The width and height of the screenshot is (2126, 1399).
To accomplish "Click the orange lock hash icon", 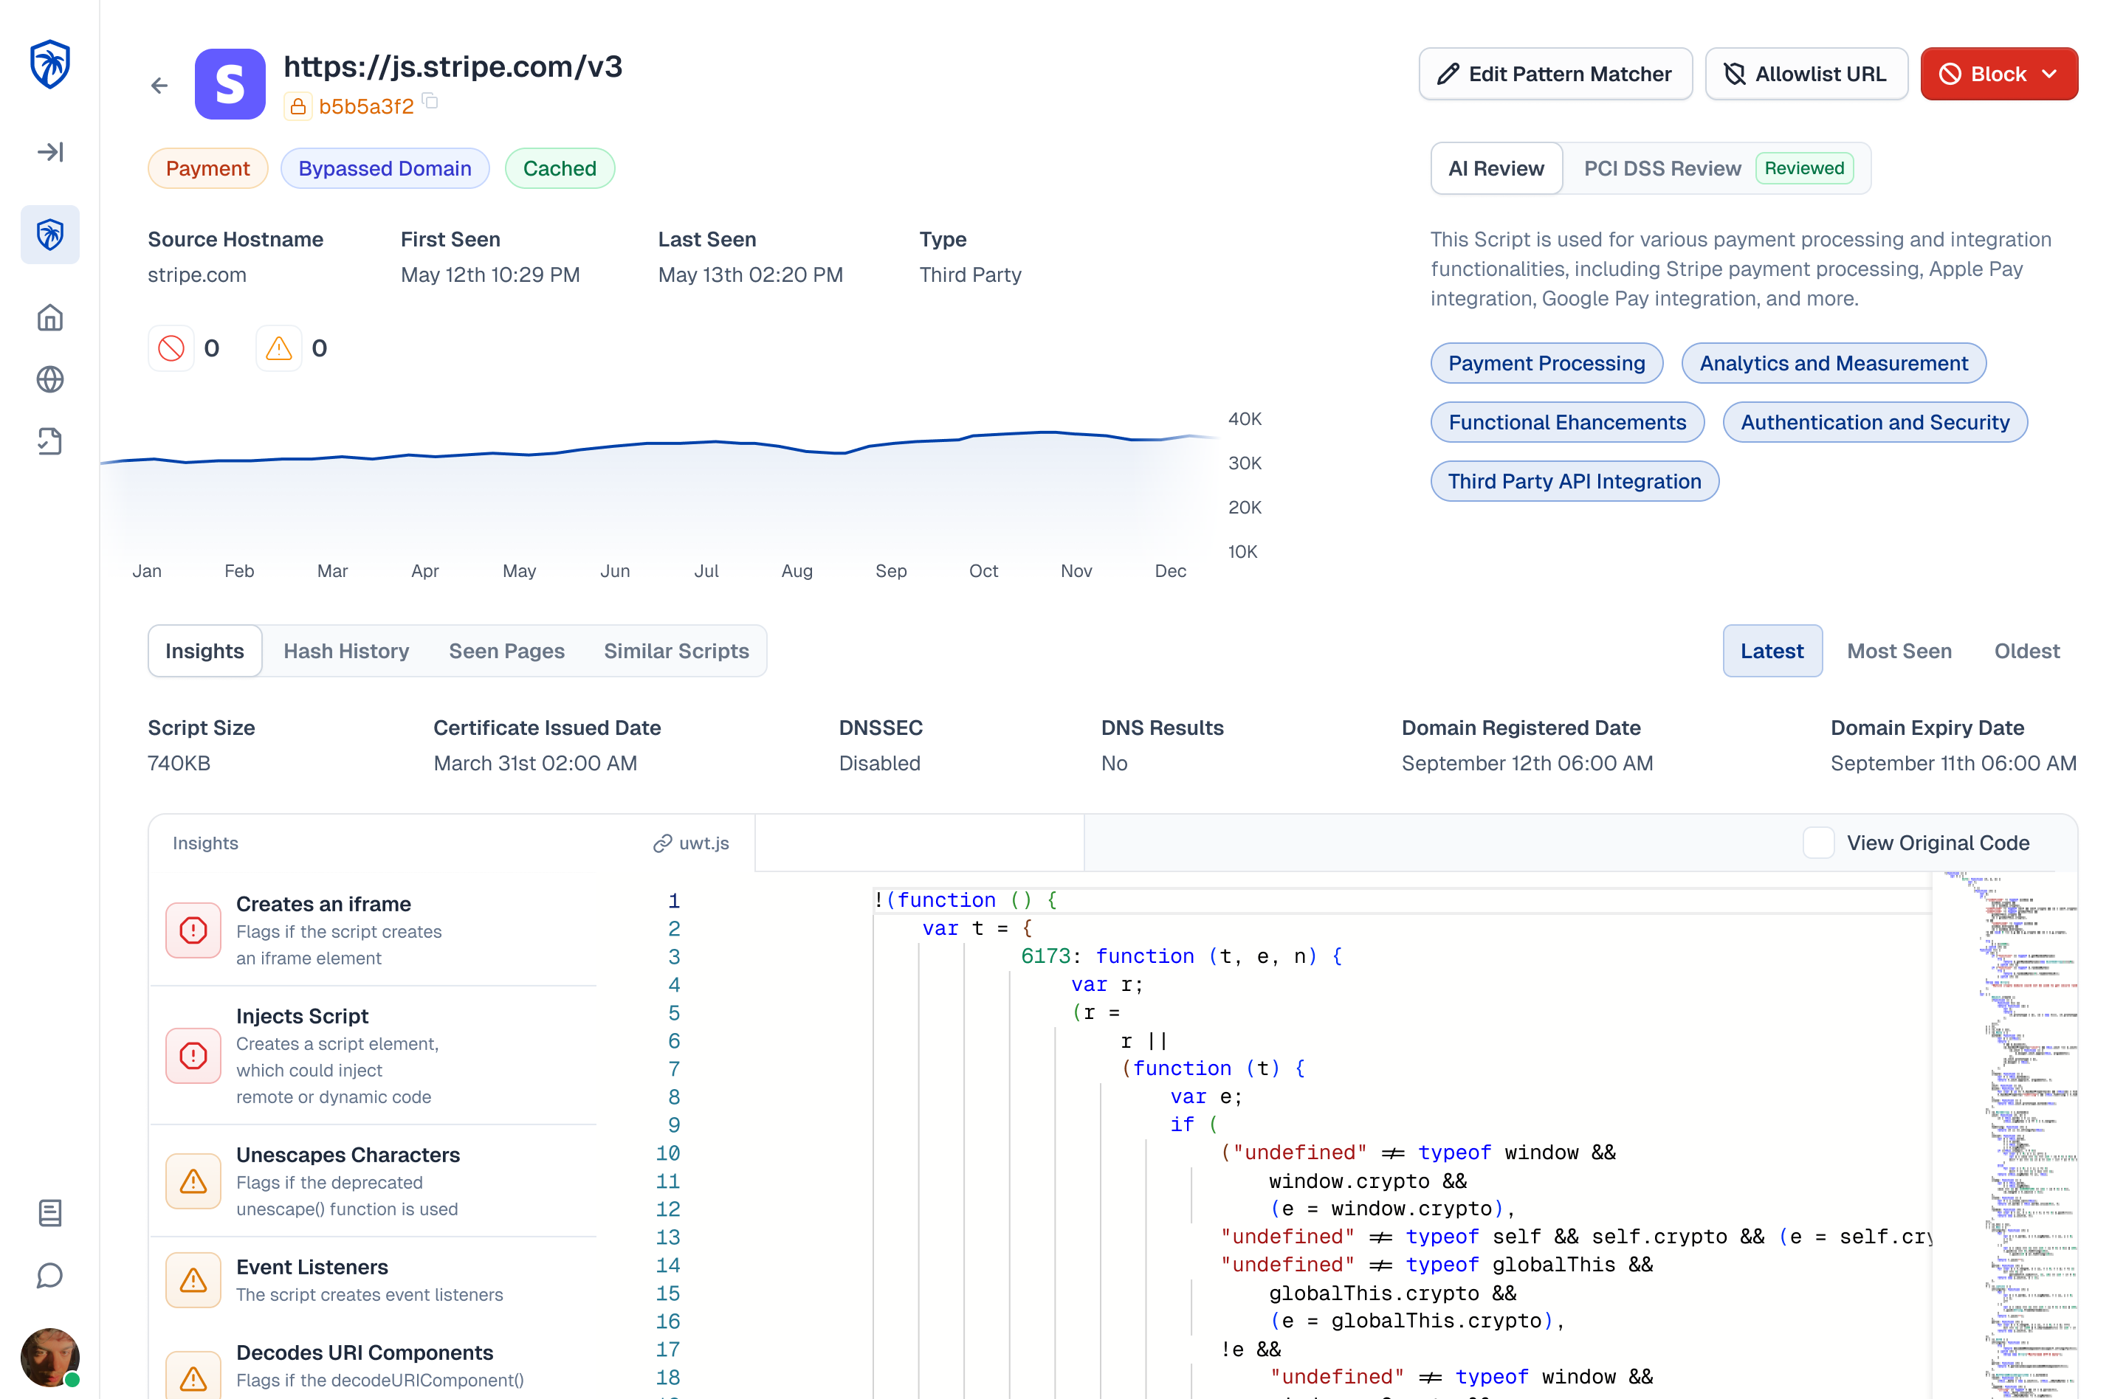I will click(297, 106).
